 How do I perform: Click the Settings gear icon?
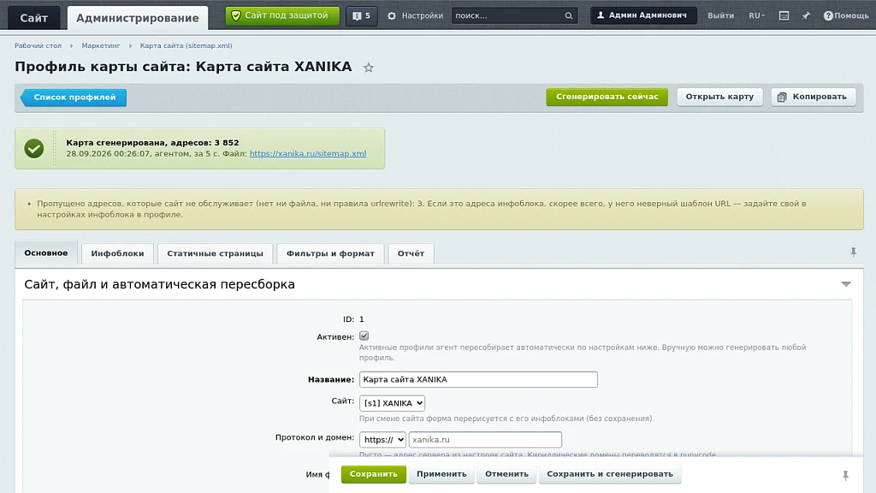(x=392, y=15)
